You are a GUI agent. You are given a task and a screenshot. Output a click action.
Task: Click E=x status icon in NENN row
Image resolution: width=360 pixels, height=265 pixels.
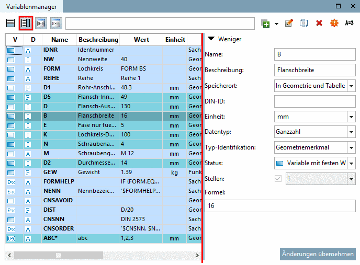[11, 192]
